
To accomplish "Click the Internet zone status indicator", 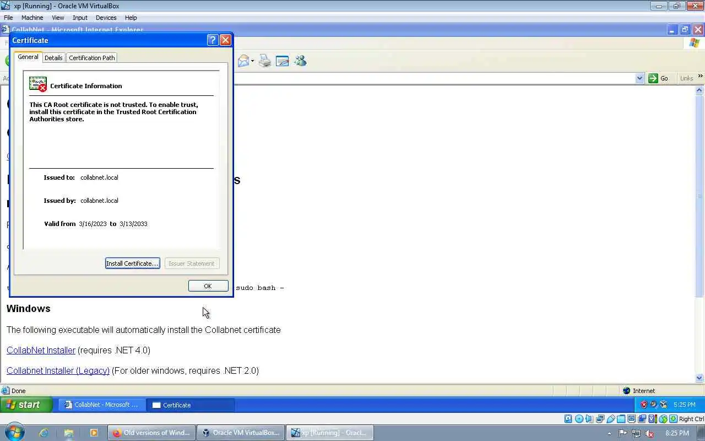I will (639, 391).
